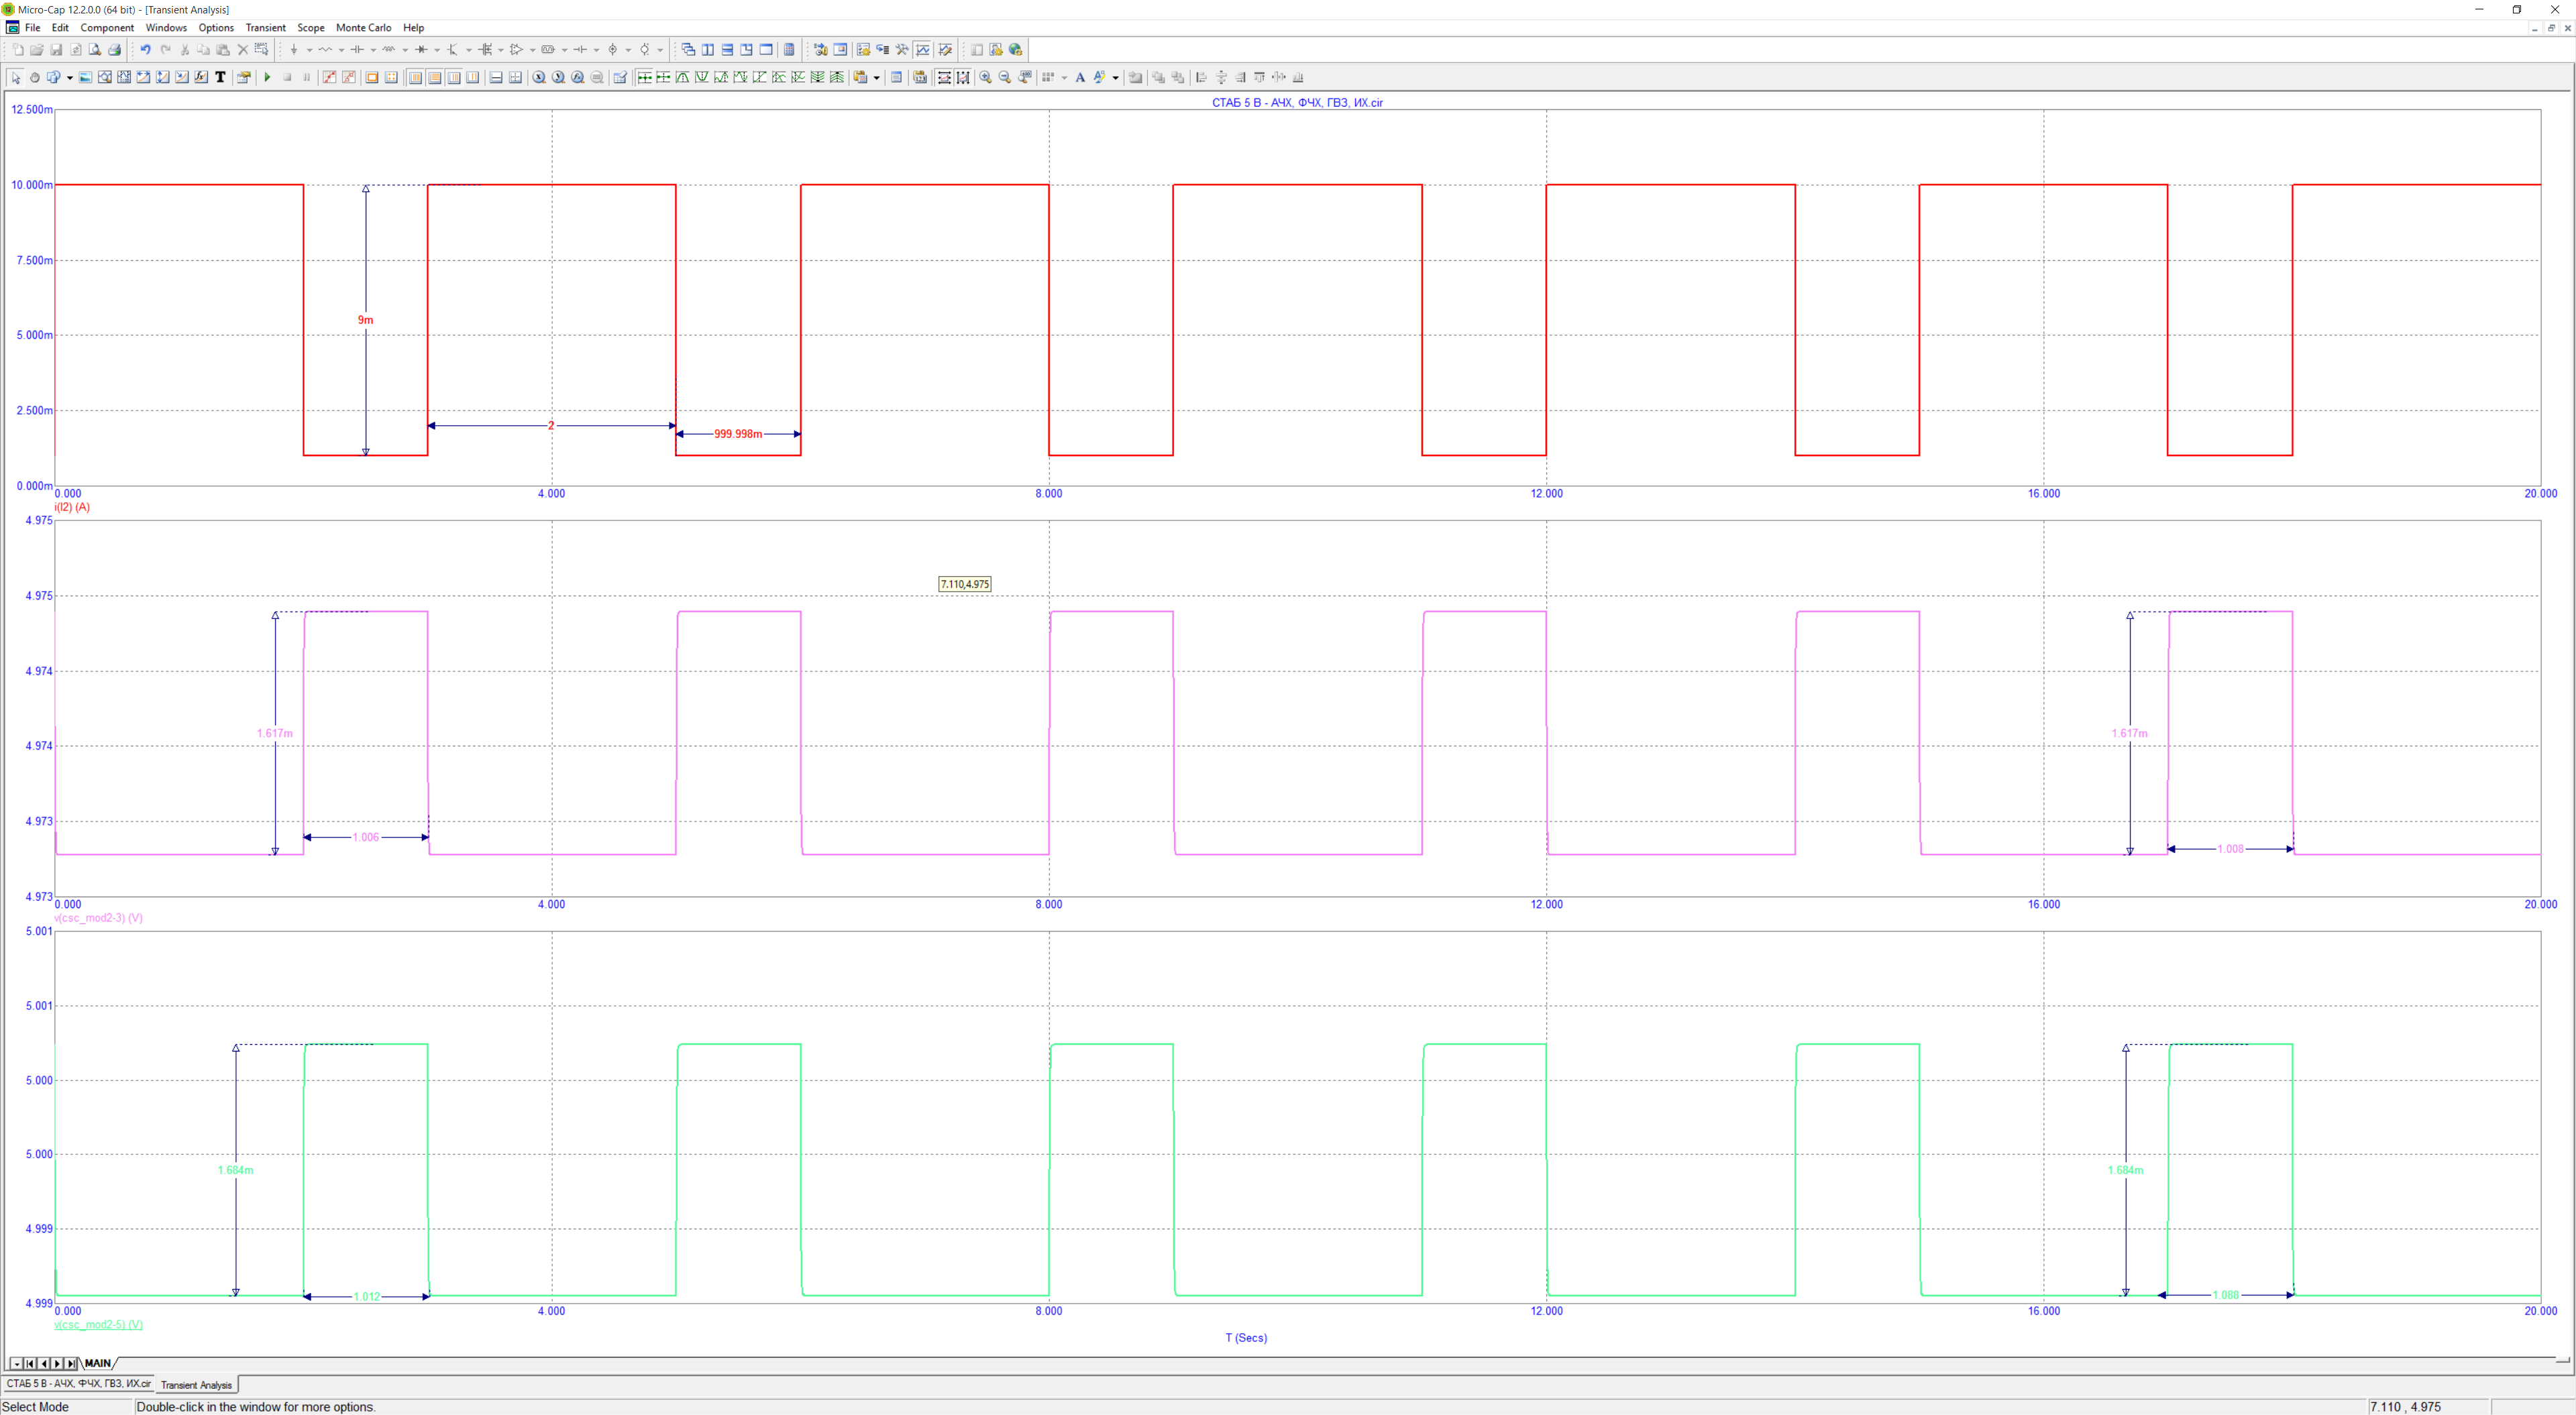Click the Valley cursor mode icon

[x=702, y=77]
